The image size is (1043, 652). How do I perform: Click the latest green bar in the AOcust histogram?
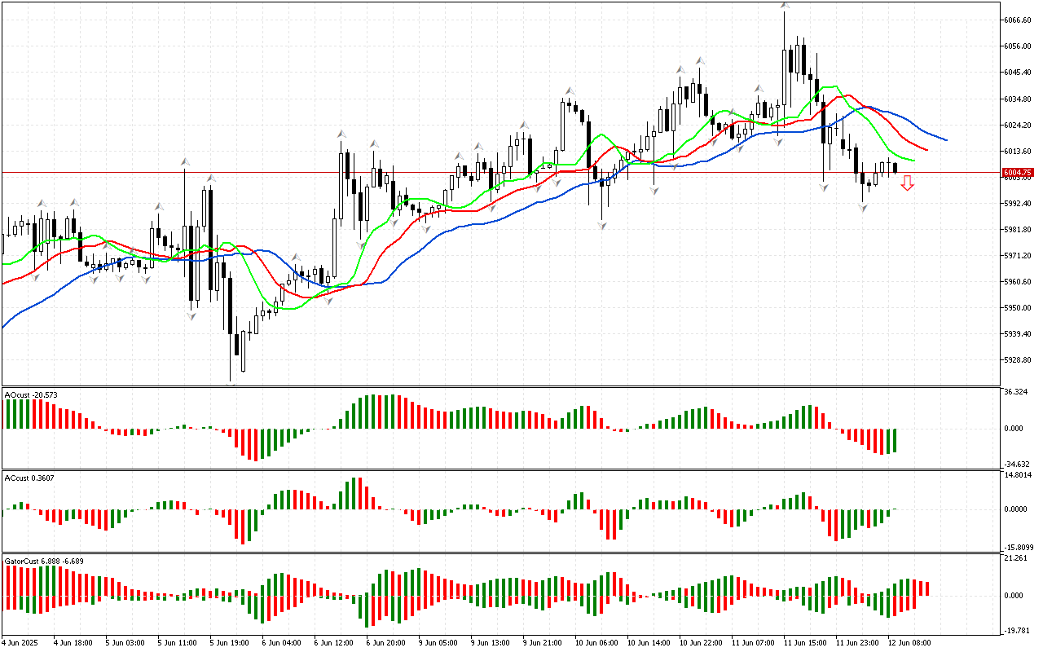pyautogui.click(x=896, y=440)
